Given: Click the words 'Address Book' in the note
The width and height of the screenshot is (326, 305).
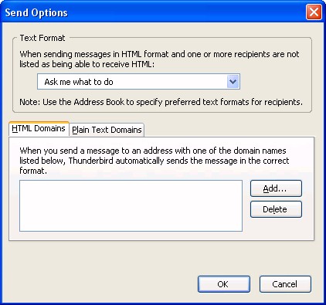Looking at the screenshot, I should (99, 102).
